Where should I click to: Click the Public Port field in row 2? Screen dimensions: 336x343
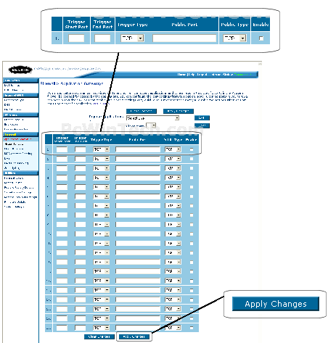[x=138, y=159]
